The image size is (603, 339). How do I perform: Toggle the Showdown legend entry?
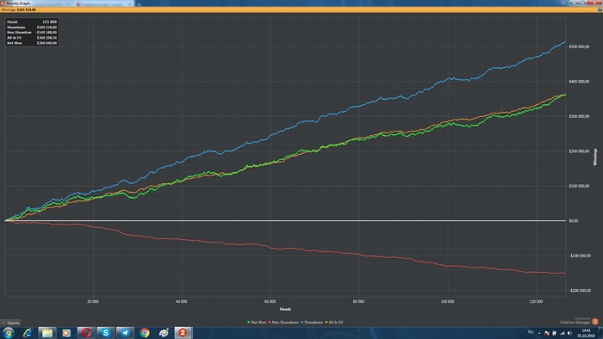pos(312,323)
